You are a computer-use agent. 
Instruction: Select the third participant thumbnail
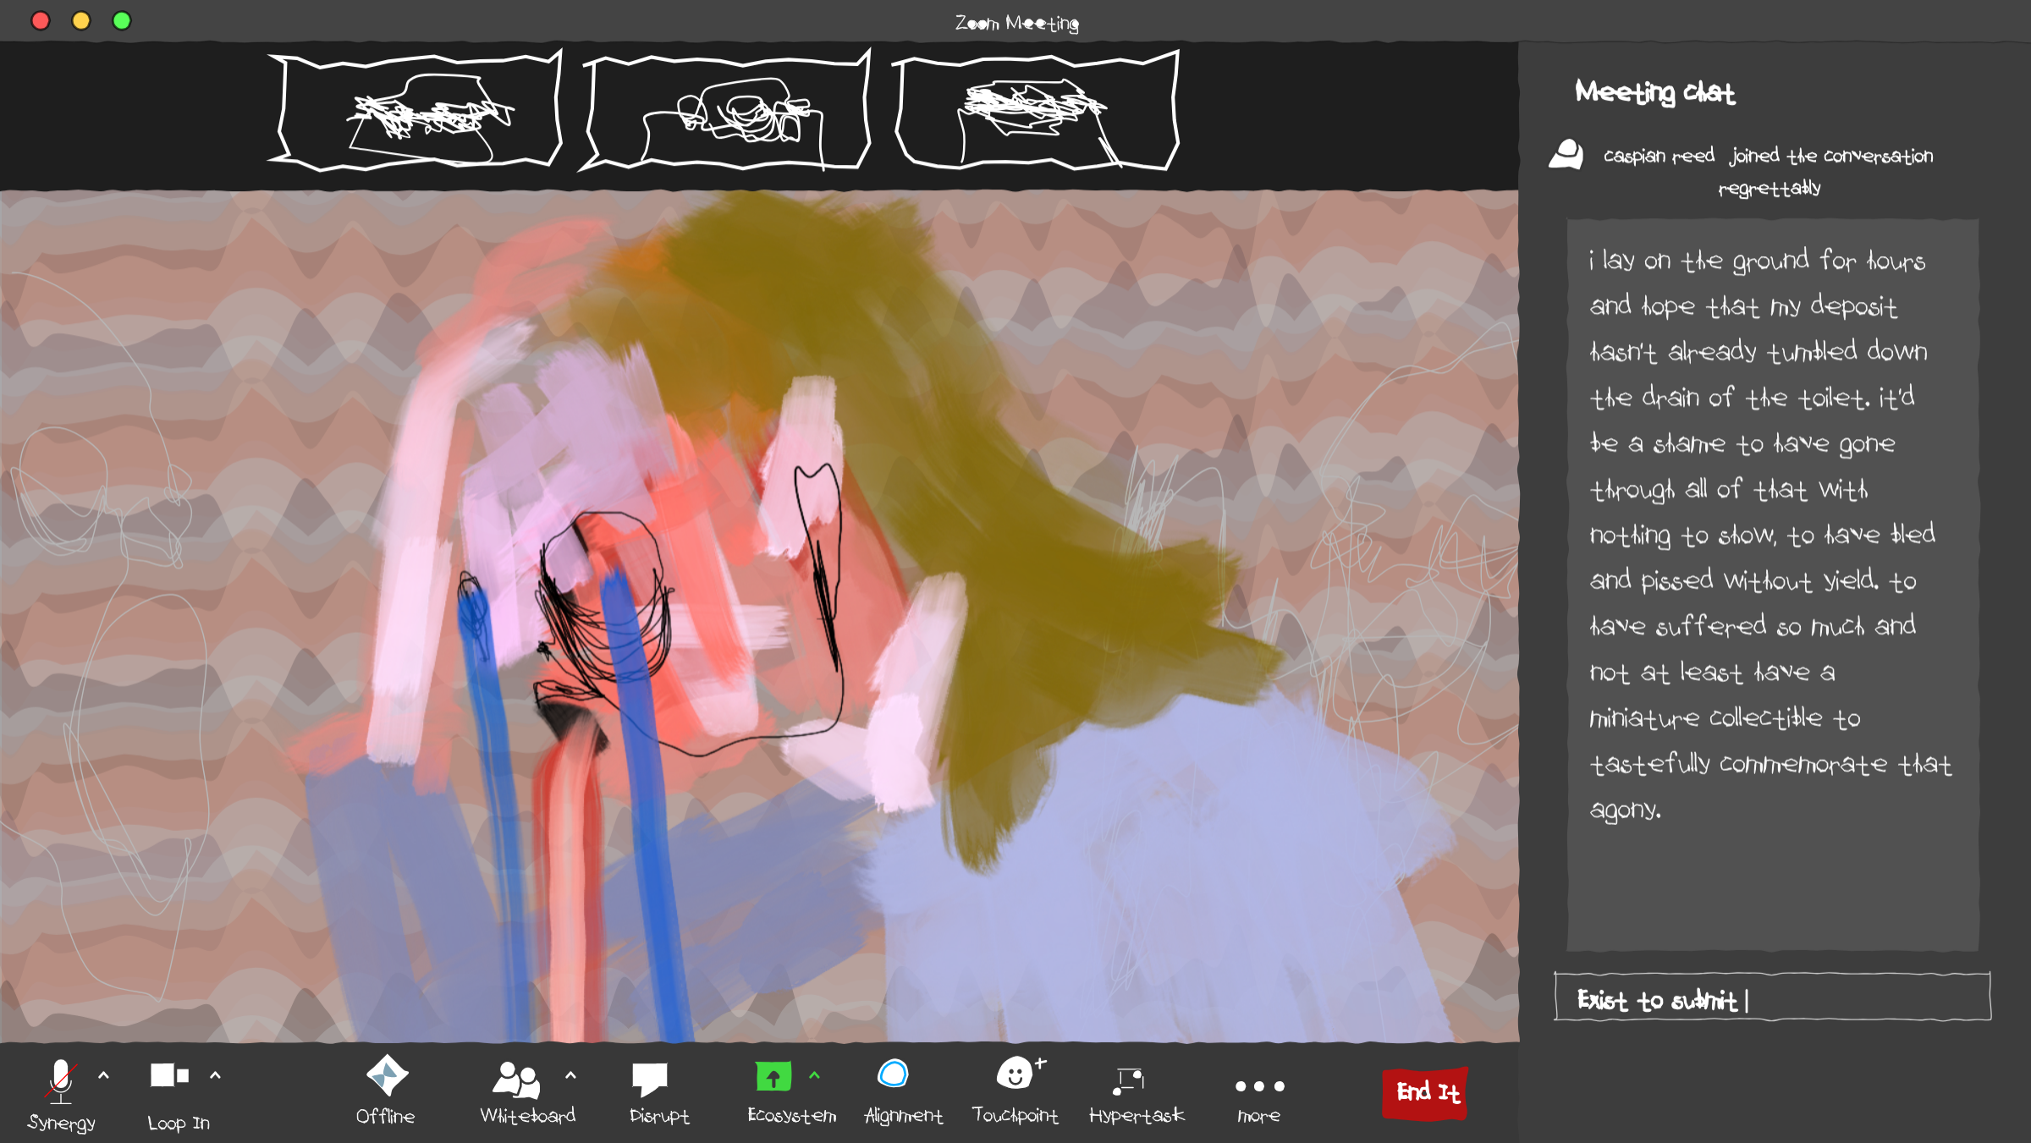[1038, 111]
